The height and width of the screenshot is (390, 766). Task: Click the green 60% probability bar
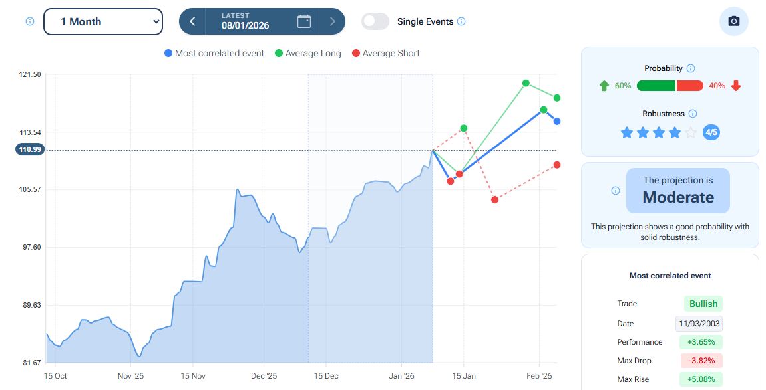(656, 86)
